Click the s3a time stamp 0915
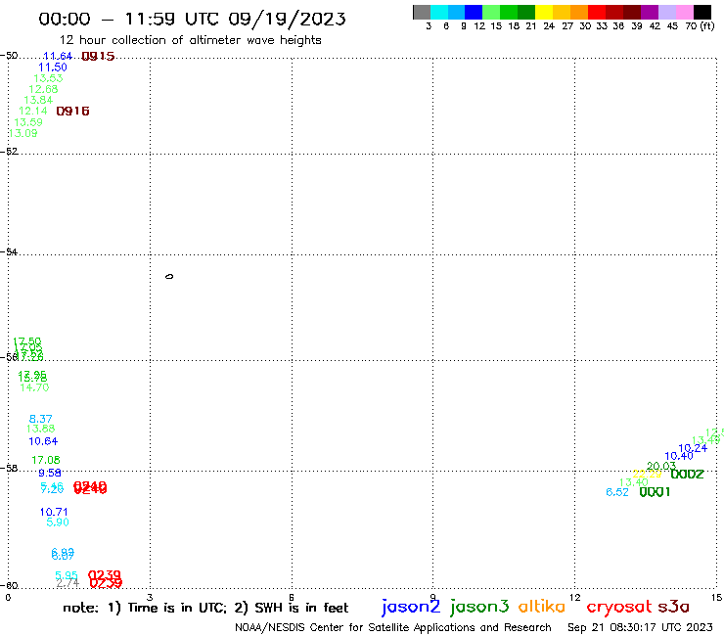724x636 pixels. click(x=98, y=57)
